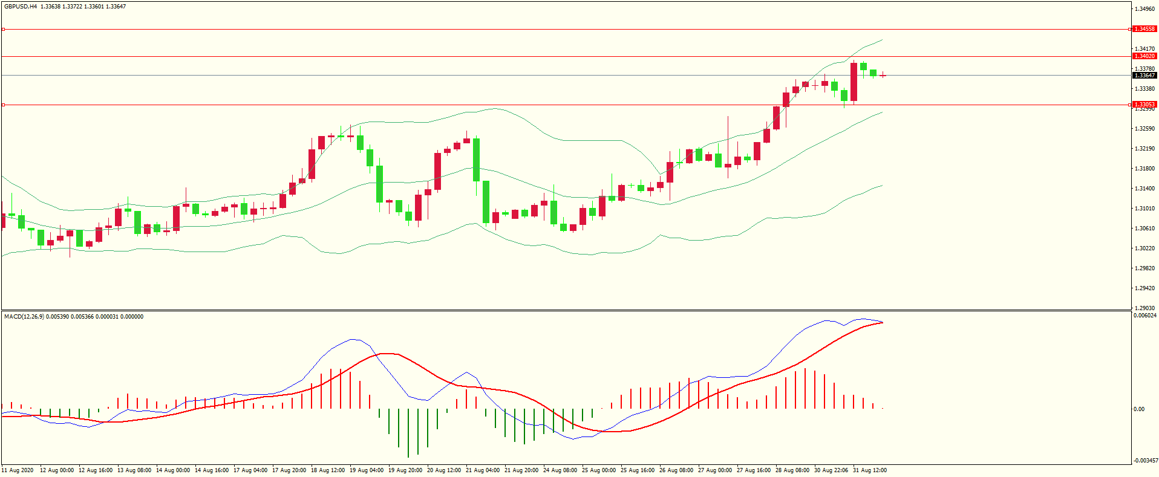Click the 27 Aug 00:00 time label

click(x=715, y=470)
